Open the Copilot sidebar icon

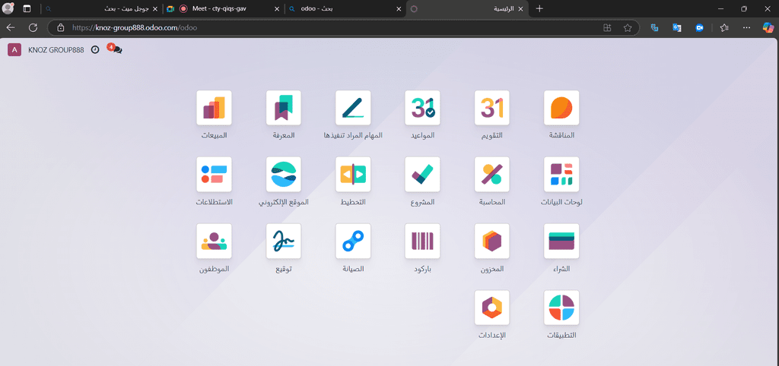(x=768, y=28)
